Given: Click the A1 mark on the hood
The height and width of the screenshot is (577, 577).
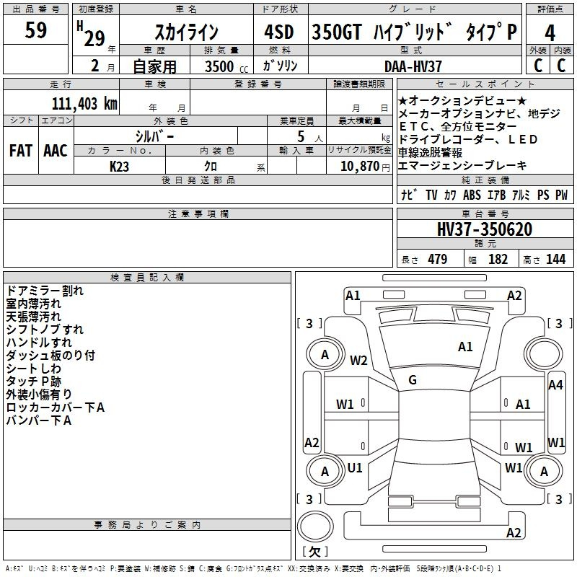Looking at the screenshot, I should click(465, 346).
